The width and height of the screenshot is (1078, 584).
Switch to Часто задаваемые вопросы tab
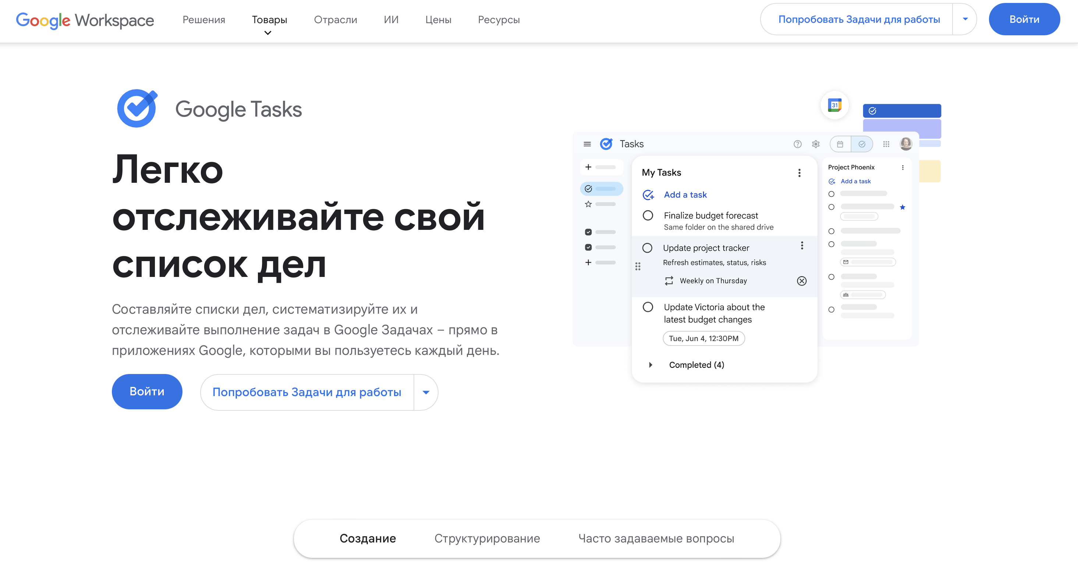point(656,538)
